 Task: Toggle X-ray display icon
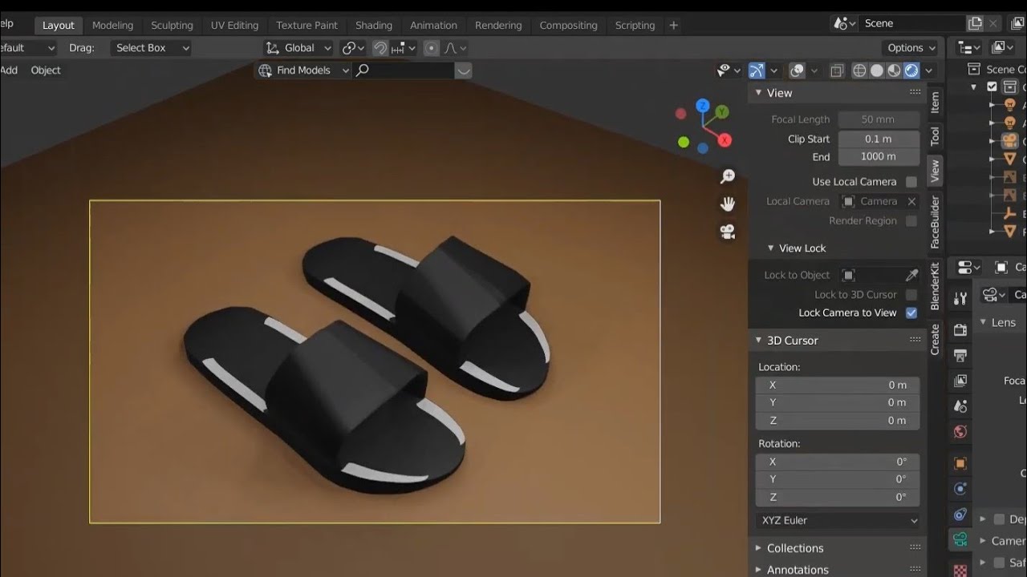coord(837,71)
